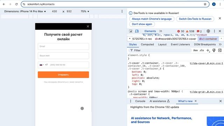Image resolution: width=224 pixels, height=126 pixels.
Task: Open DevTools settings gear
Action: 208,31
